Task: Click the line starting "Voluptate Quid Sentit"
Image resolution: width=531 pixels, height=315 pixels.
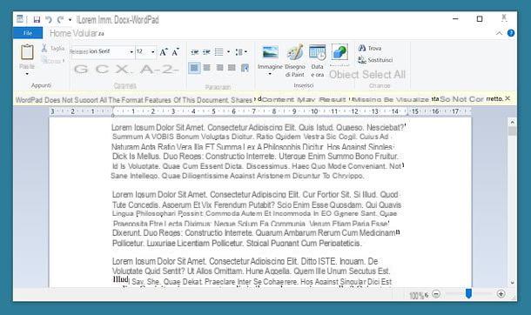Action: coord(252,271)
